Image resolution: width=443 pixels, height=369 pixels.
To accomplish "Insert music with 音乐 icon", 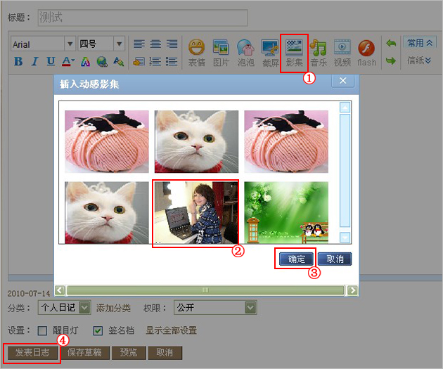I will pyautogui.click(x=319, y=53).
